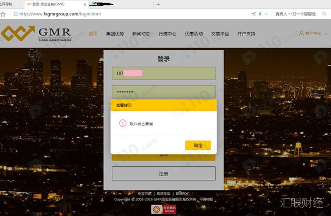
Task: Click the 温馨提示 dialog title
Action: coord(124,105)
